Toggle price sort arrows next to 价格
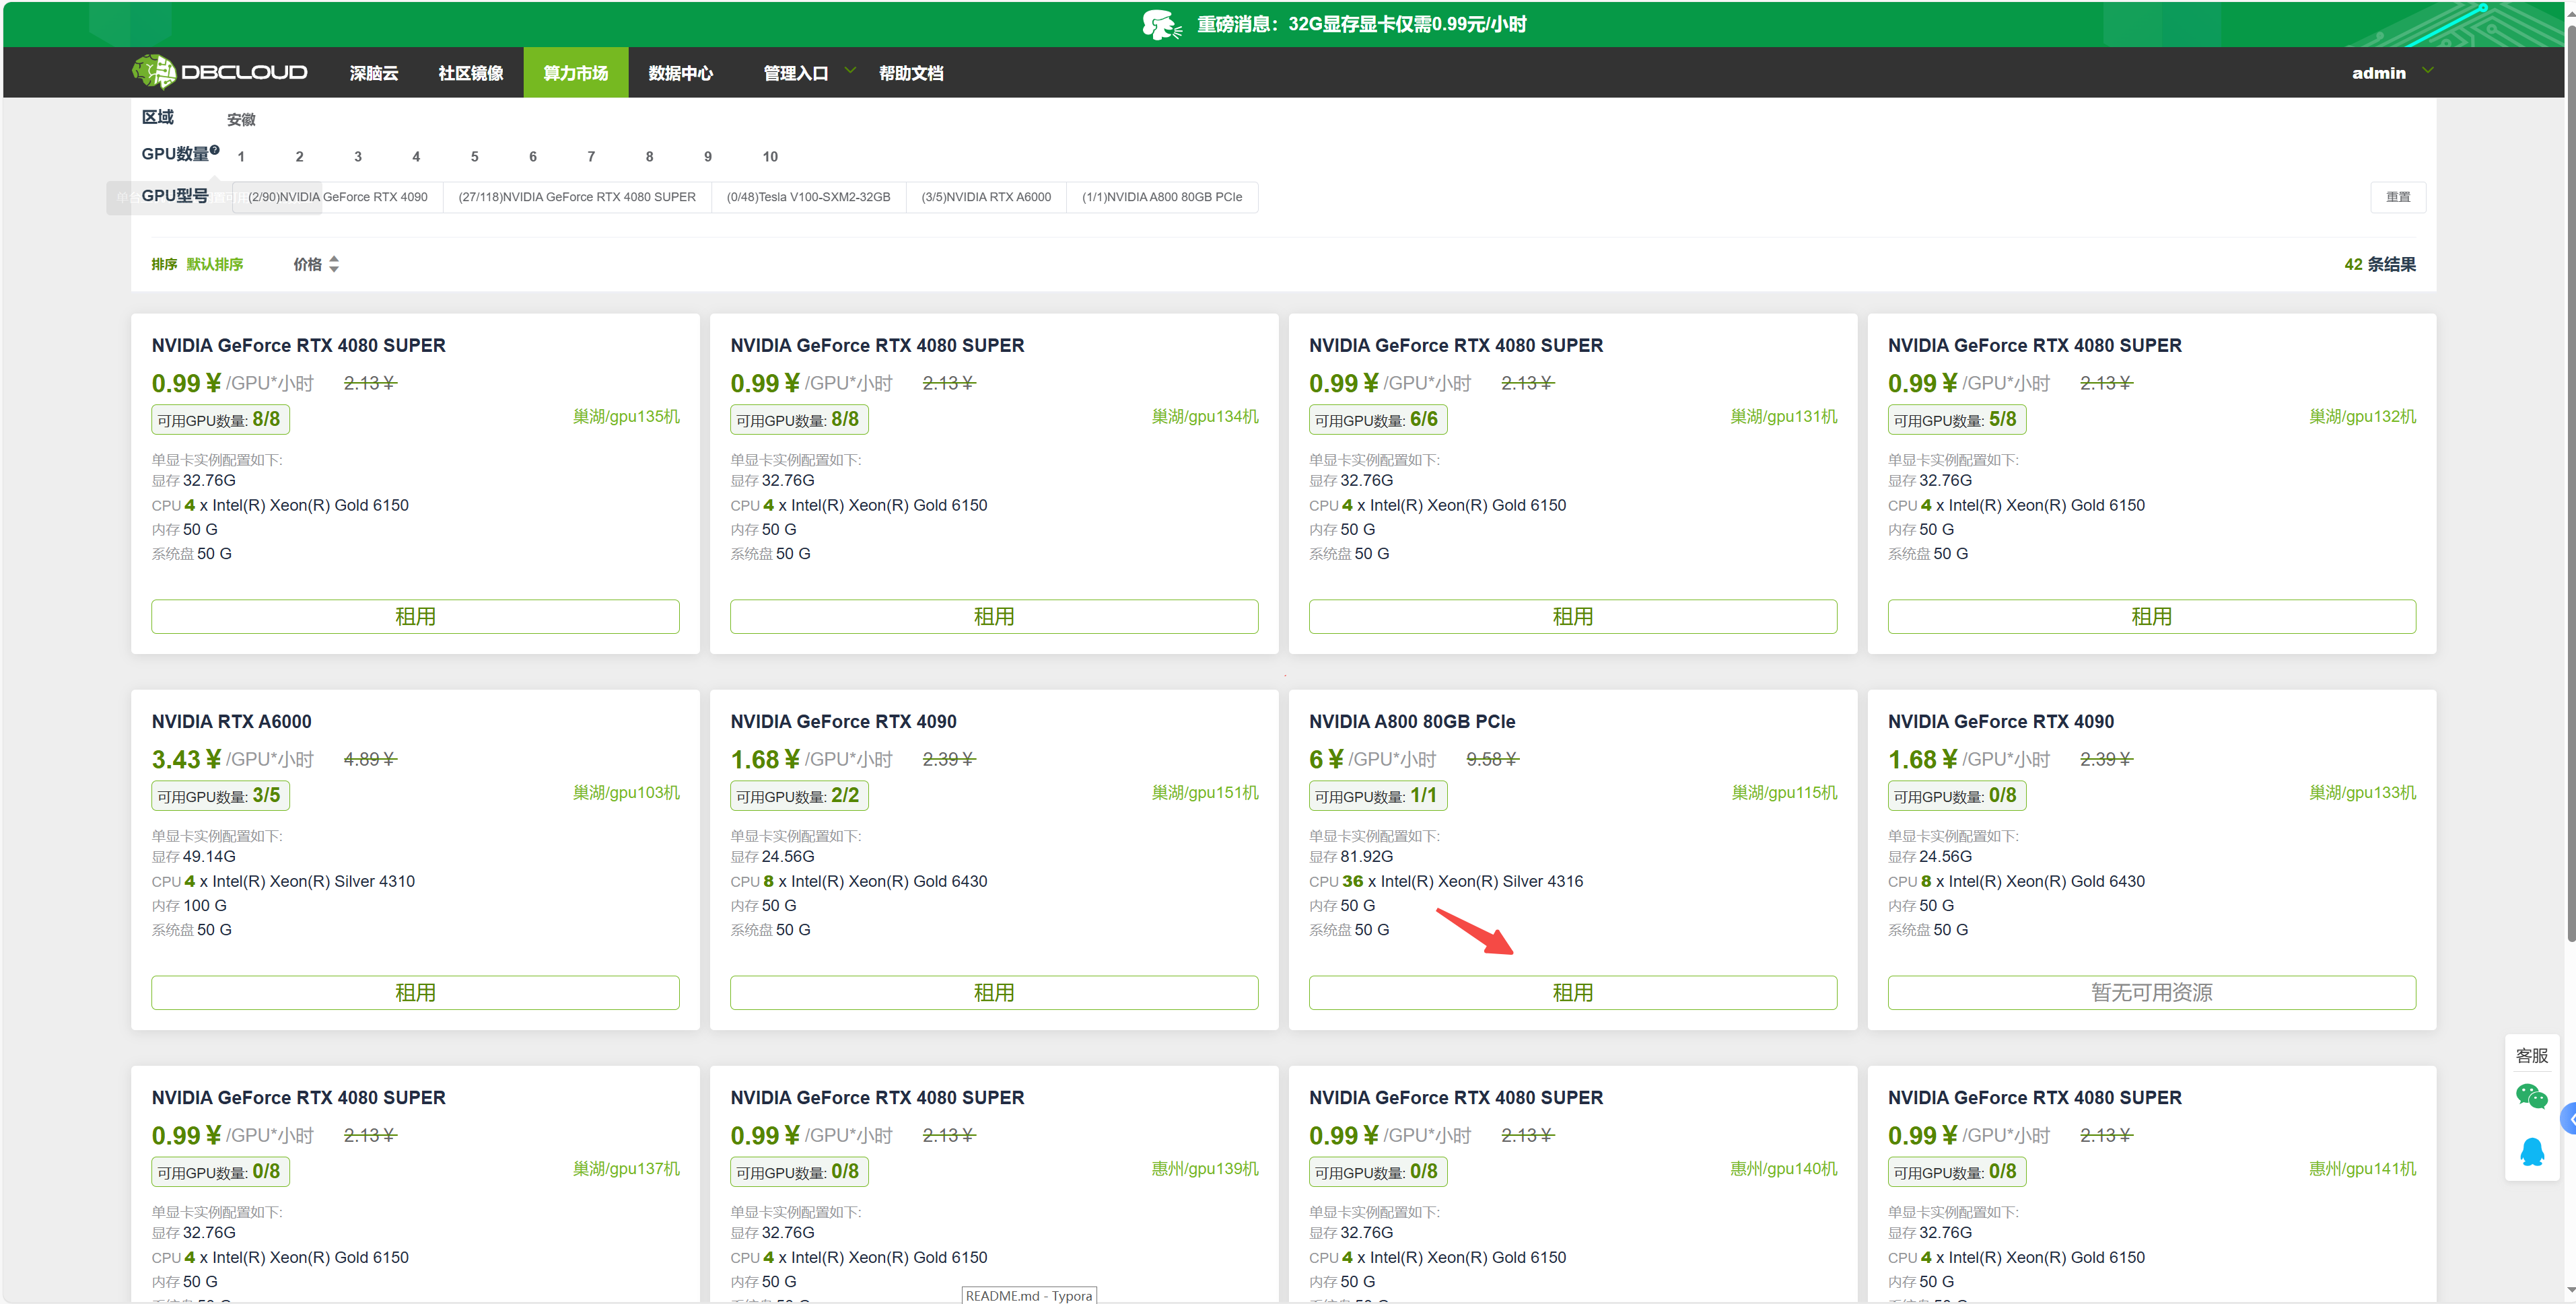 tap(334, 264)
